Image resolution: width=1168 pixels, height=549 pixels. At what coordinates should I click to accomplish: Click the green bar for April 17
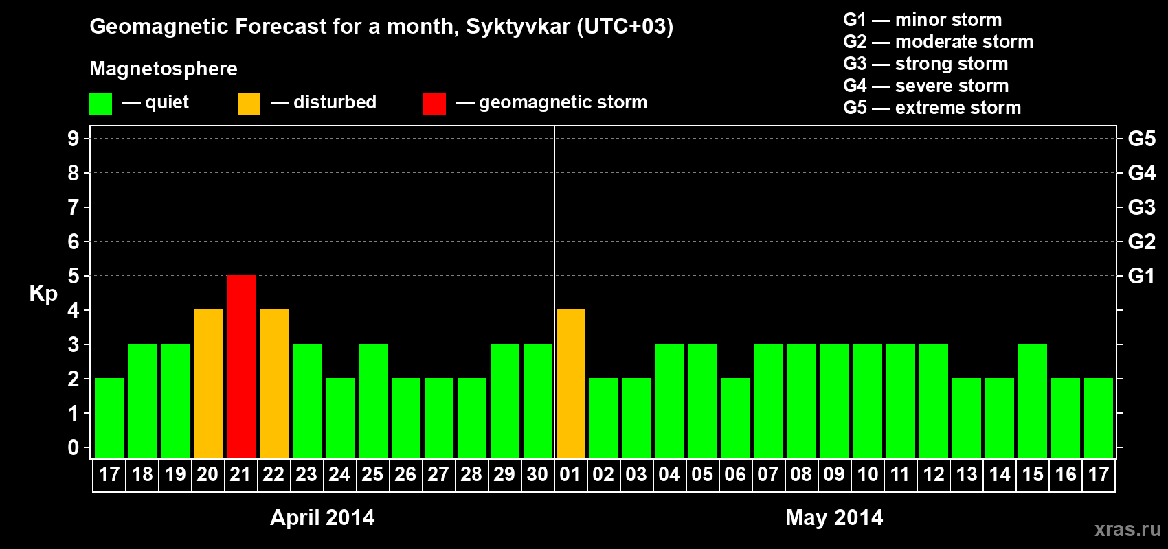[109, 418]
